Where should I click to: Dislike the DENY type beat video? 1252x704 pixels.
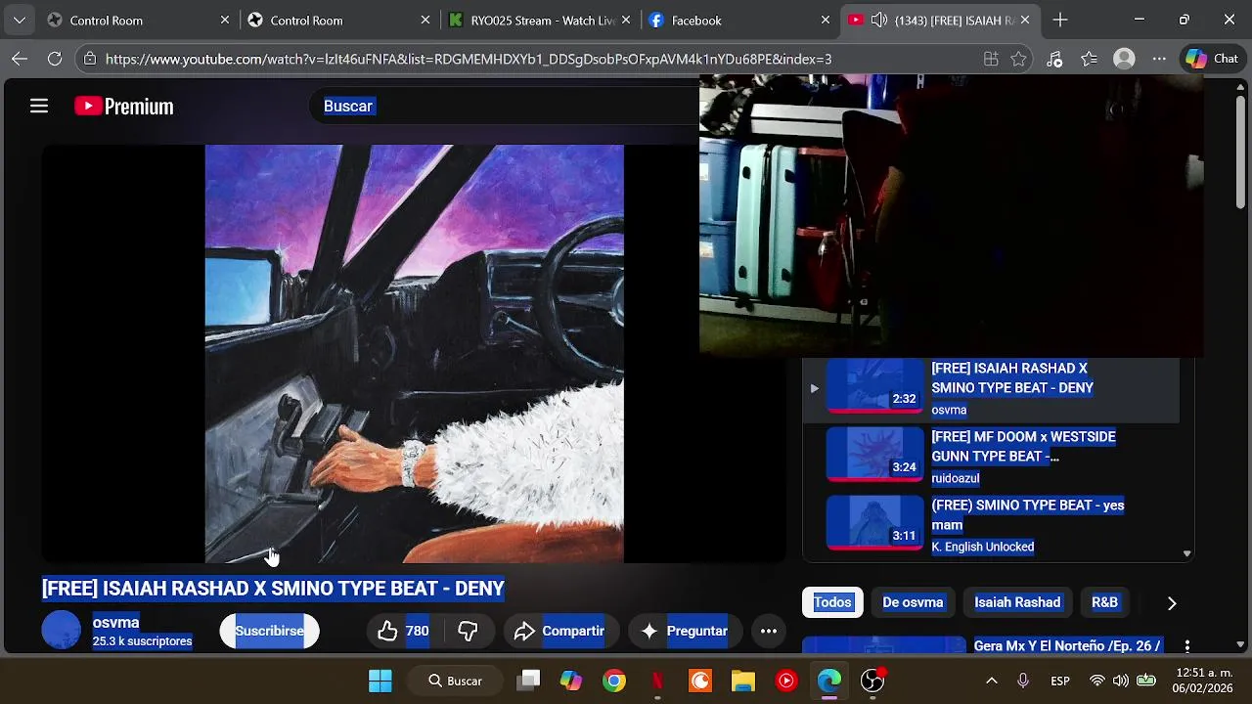point(469,631)
